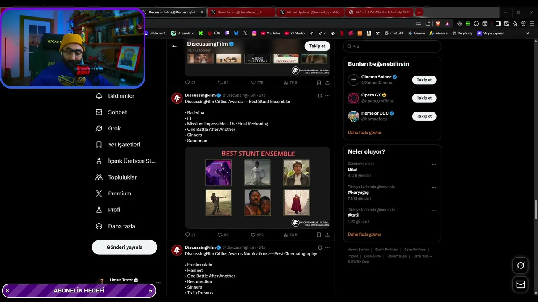538x302 pixels.
Task: Open YouTube bookmark in bookmarks bar
Action: coord(270,33)
